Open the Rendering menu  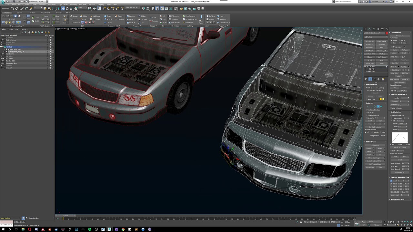click(x=74, y=5)
